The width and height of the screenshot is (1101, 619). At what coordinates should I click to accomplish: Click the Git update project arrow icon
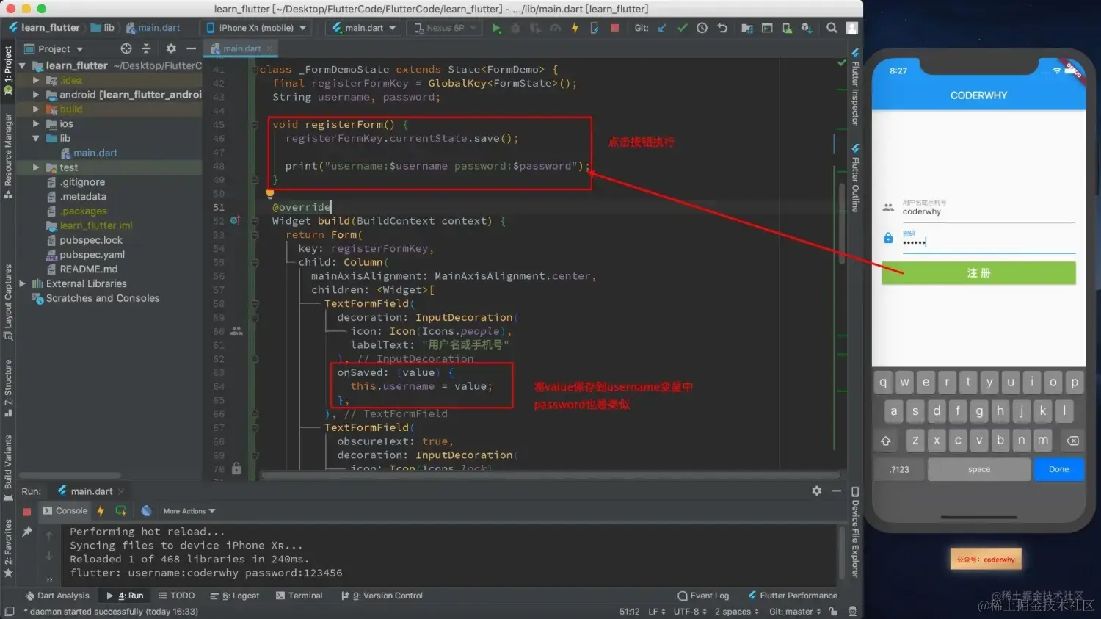click(662, 28)
